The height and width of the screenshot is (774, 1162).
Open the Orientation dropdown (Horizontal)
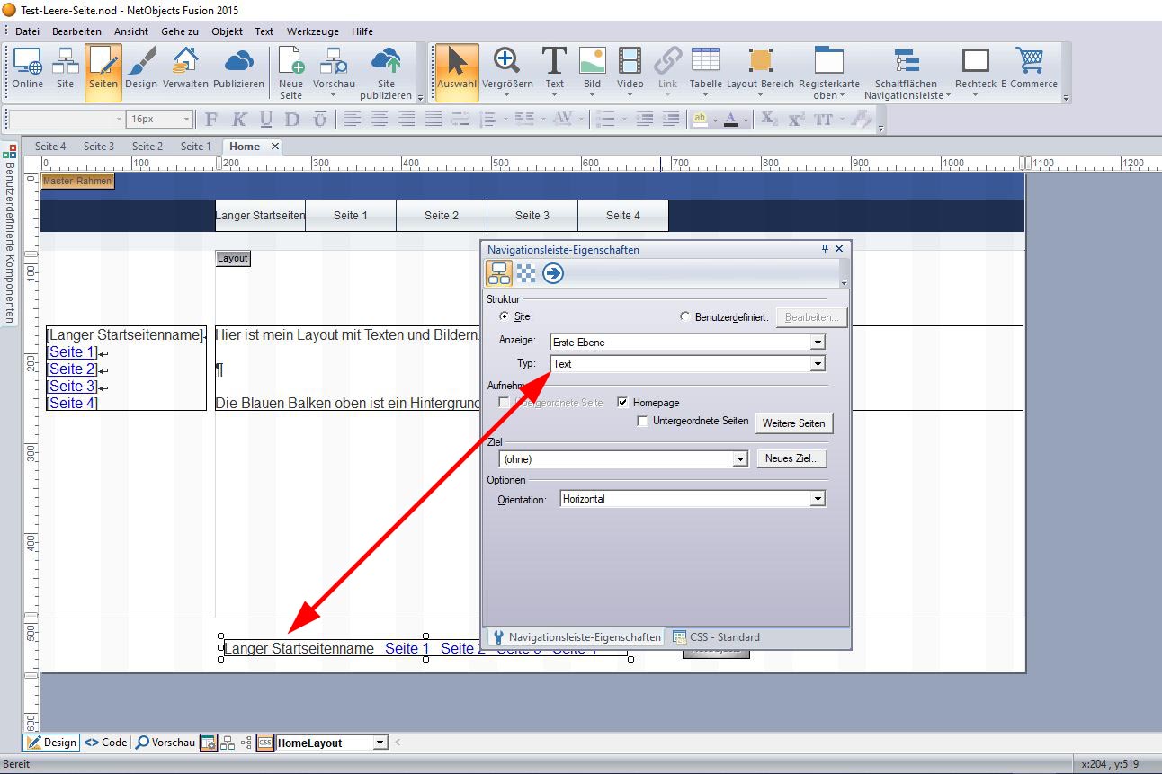click(x=817, y=499)
